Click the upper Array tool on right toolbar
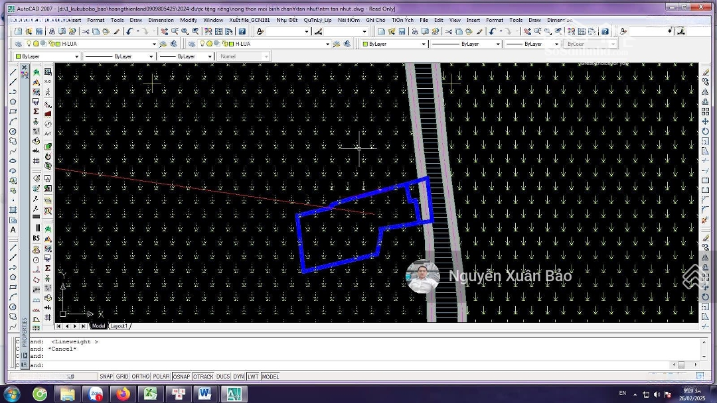717x403 pixels. [706, 111]
